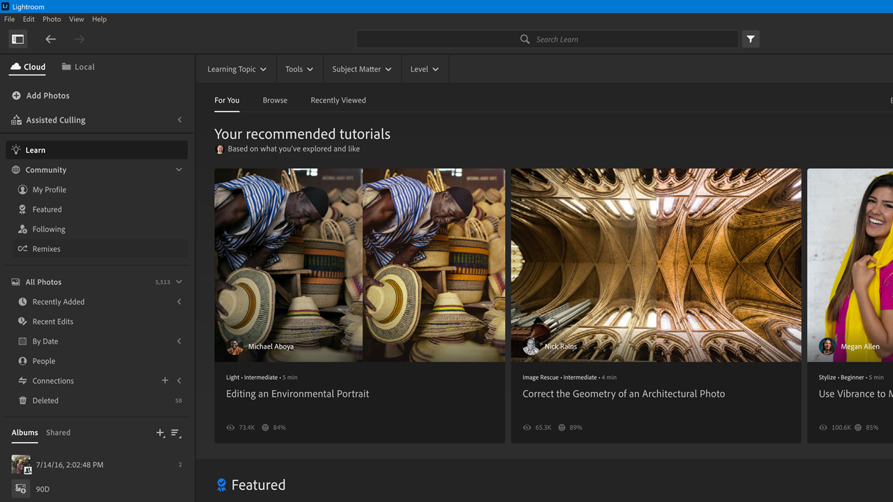Expand the Connections arrow

pos(179,381)
